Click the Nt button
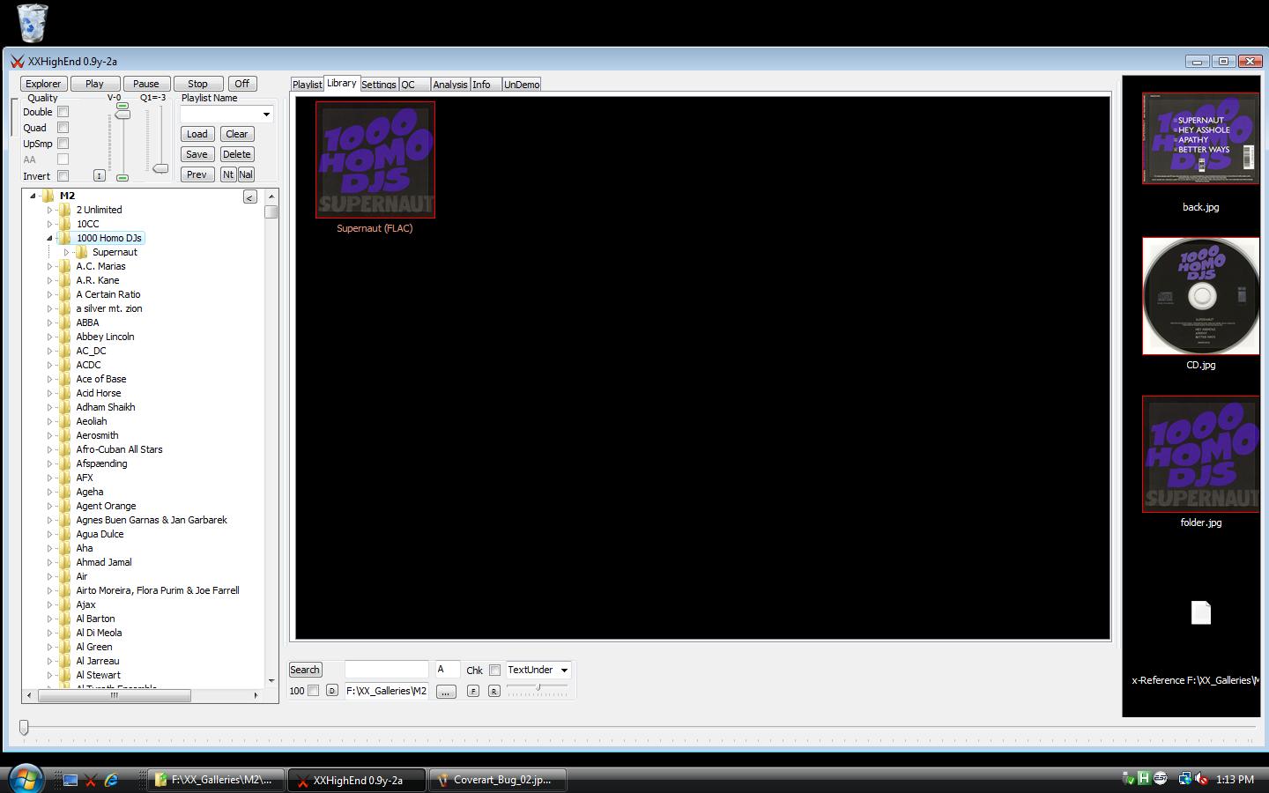The image size is (1269, 793). coord(228,174)
